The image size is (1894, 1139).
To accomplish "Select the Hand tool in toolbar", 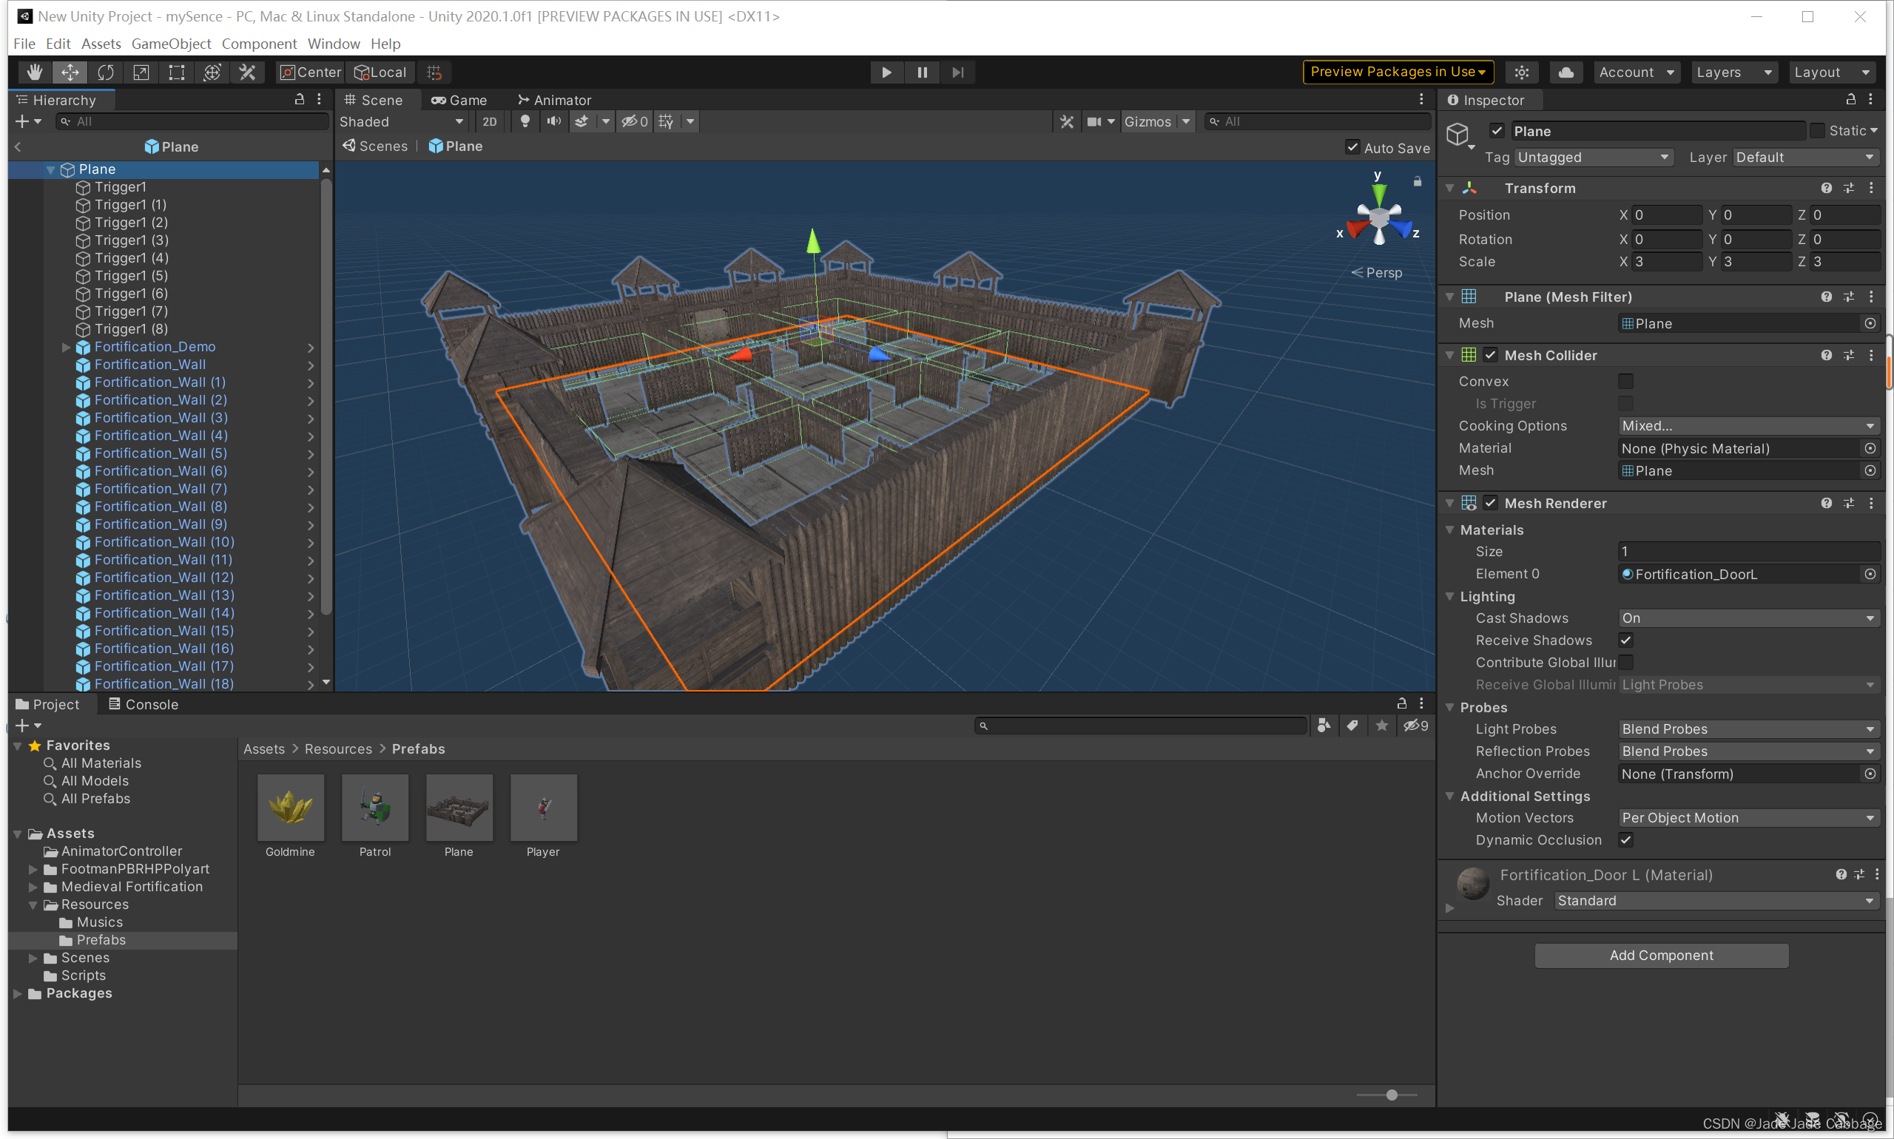I will 35,72.
